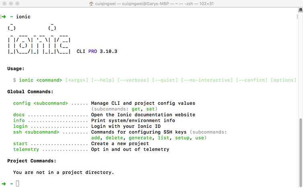Click the terminal window title text
The height and width of the screenshot is (188, 303).
[x=158, y=4]
